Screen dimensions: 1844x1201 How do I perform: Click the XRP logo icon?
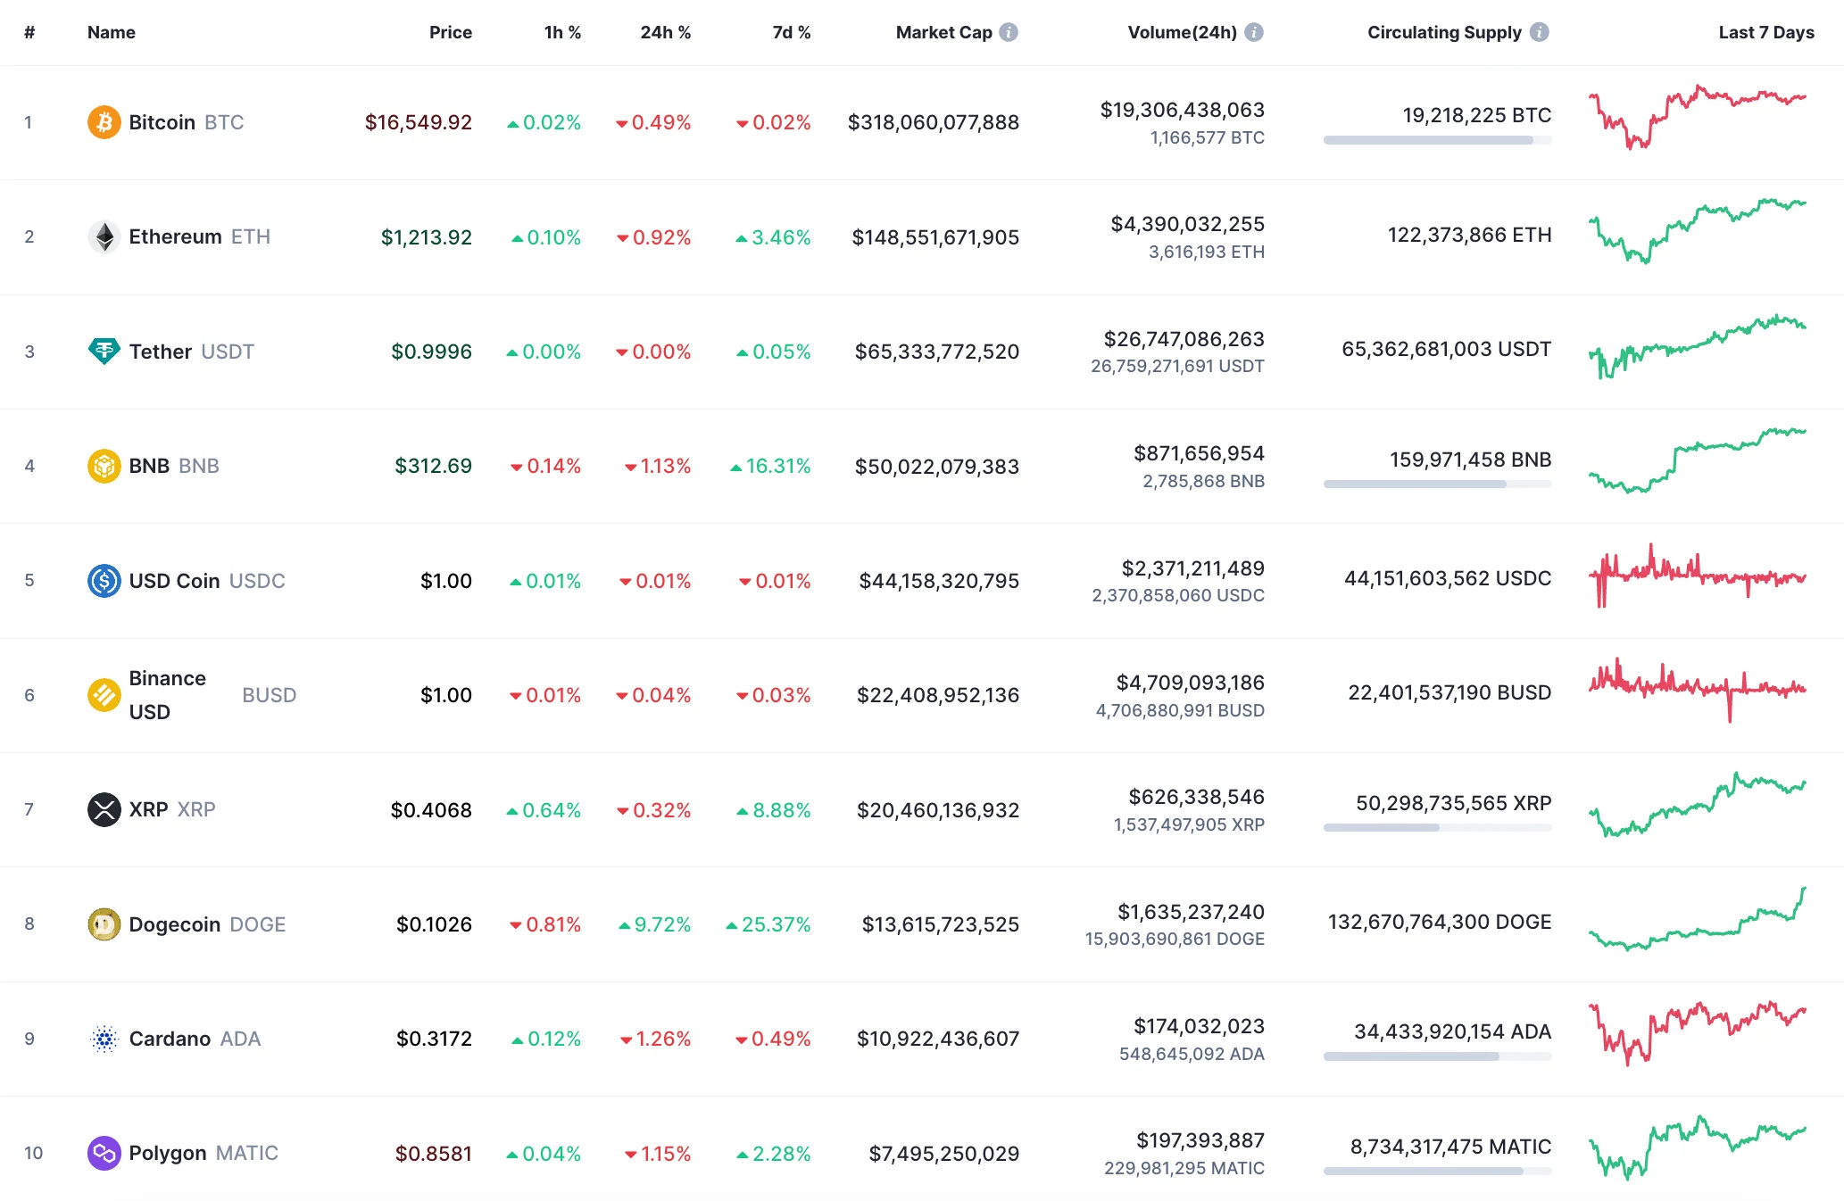click(x=104, y=809)
